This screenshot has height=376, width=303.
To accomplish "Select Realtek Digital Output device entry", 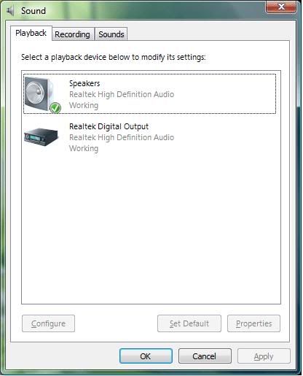I will click(149, 137).
